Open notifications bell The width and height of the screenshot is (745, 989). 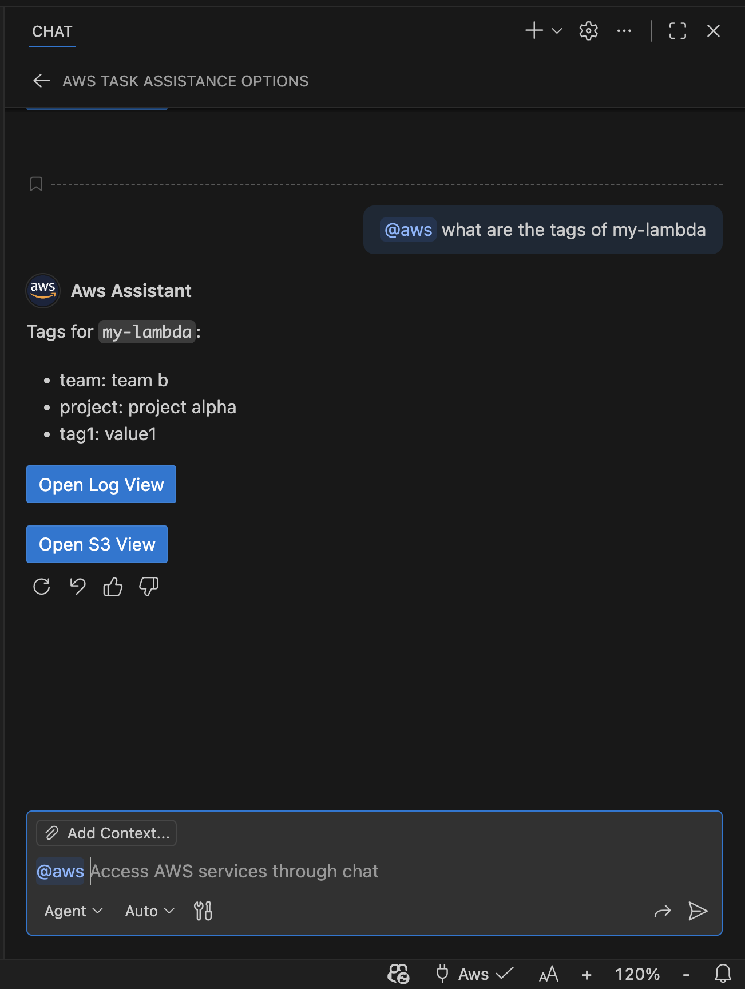tap(723, 974)
